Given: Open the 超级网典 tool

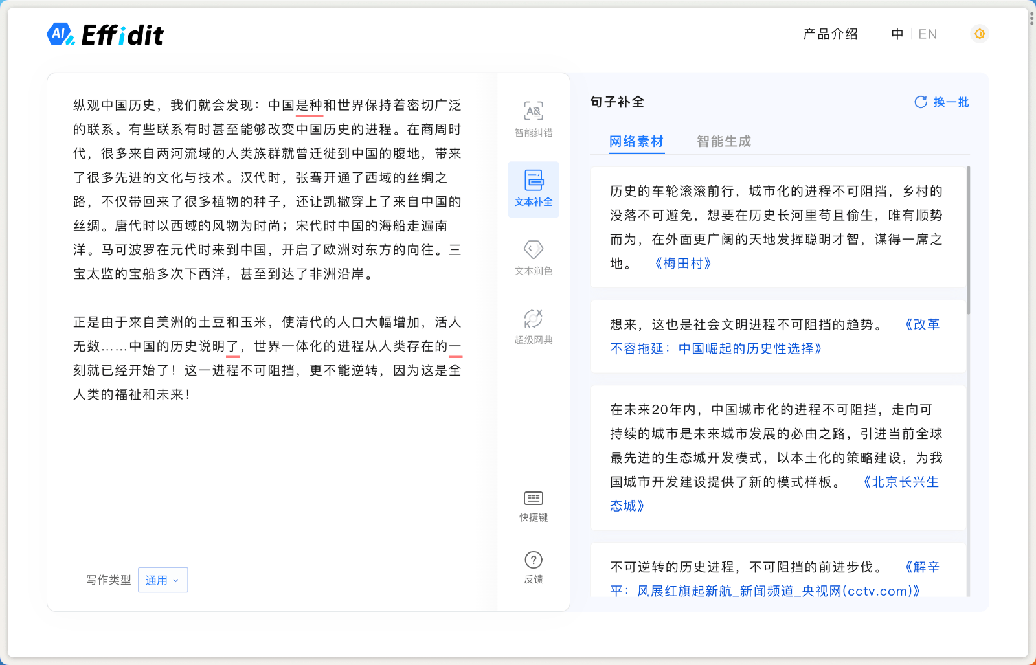Looking at the screenshot, I should pyautogui.click(x=534, y=327).
